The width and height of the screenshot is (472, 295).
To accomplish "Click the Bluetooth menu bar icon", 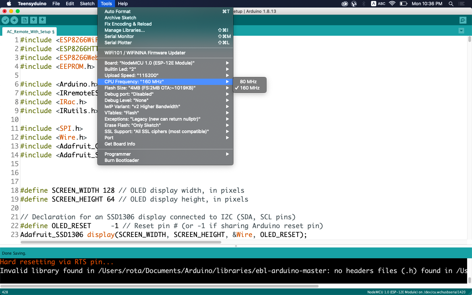I will [x=364, y=4].
